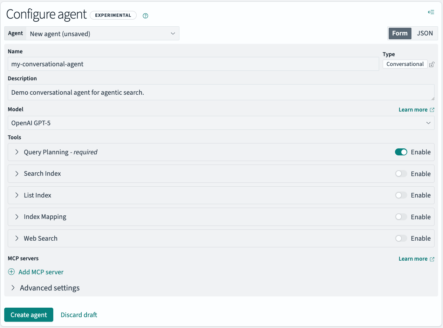Open help via the question mark icon
Screen dimensions: 443x328
tap(145, 15)
